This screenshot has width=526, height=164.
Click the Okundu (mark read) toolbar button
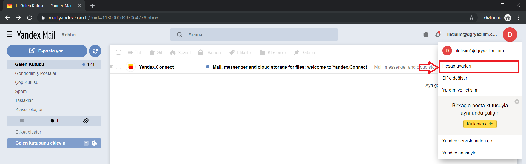click(x=209, y=52)
